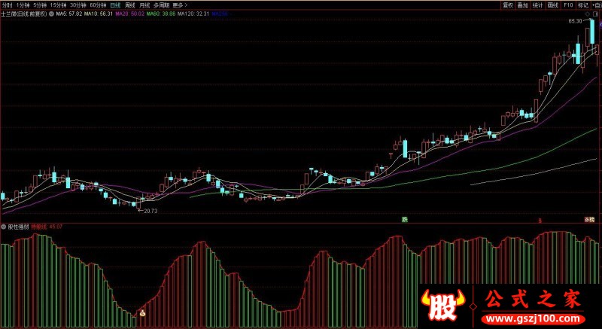The width and height of the screenshot is (602, 329).
Task: Select the 30分钟 period tab
Action: click(x=78, y=5)
